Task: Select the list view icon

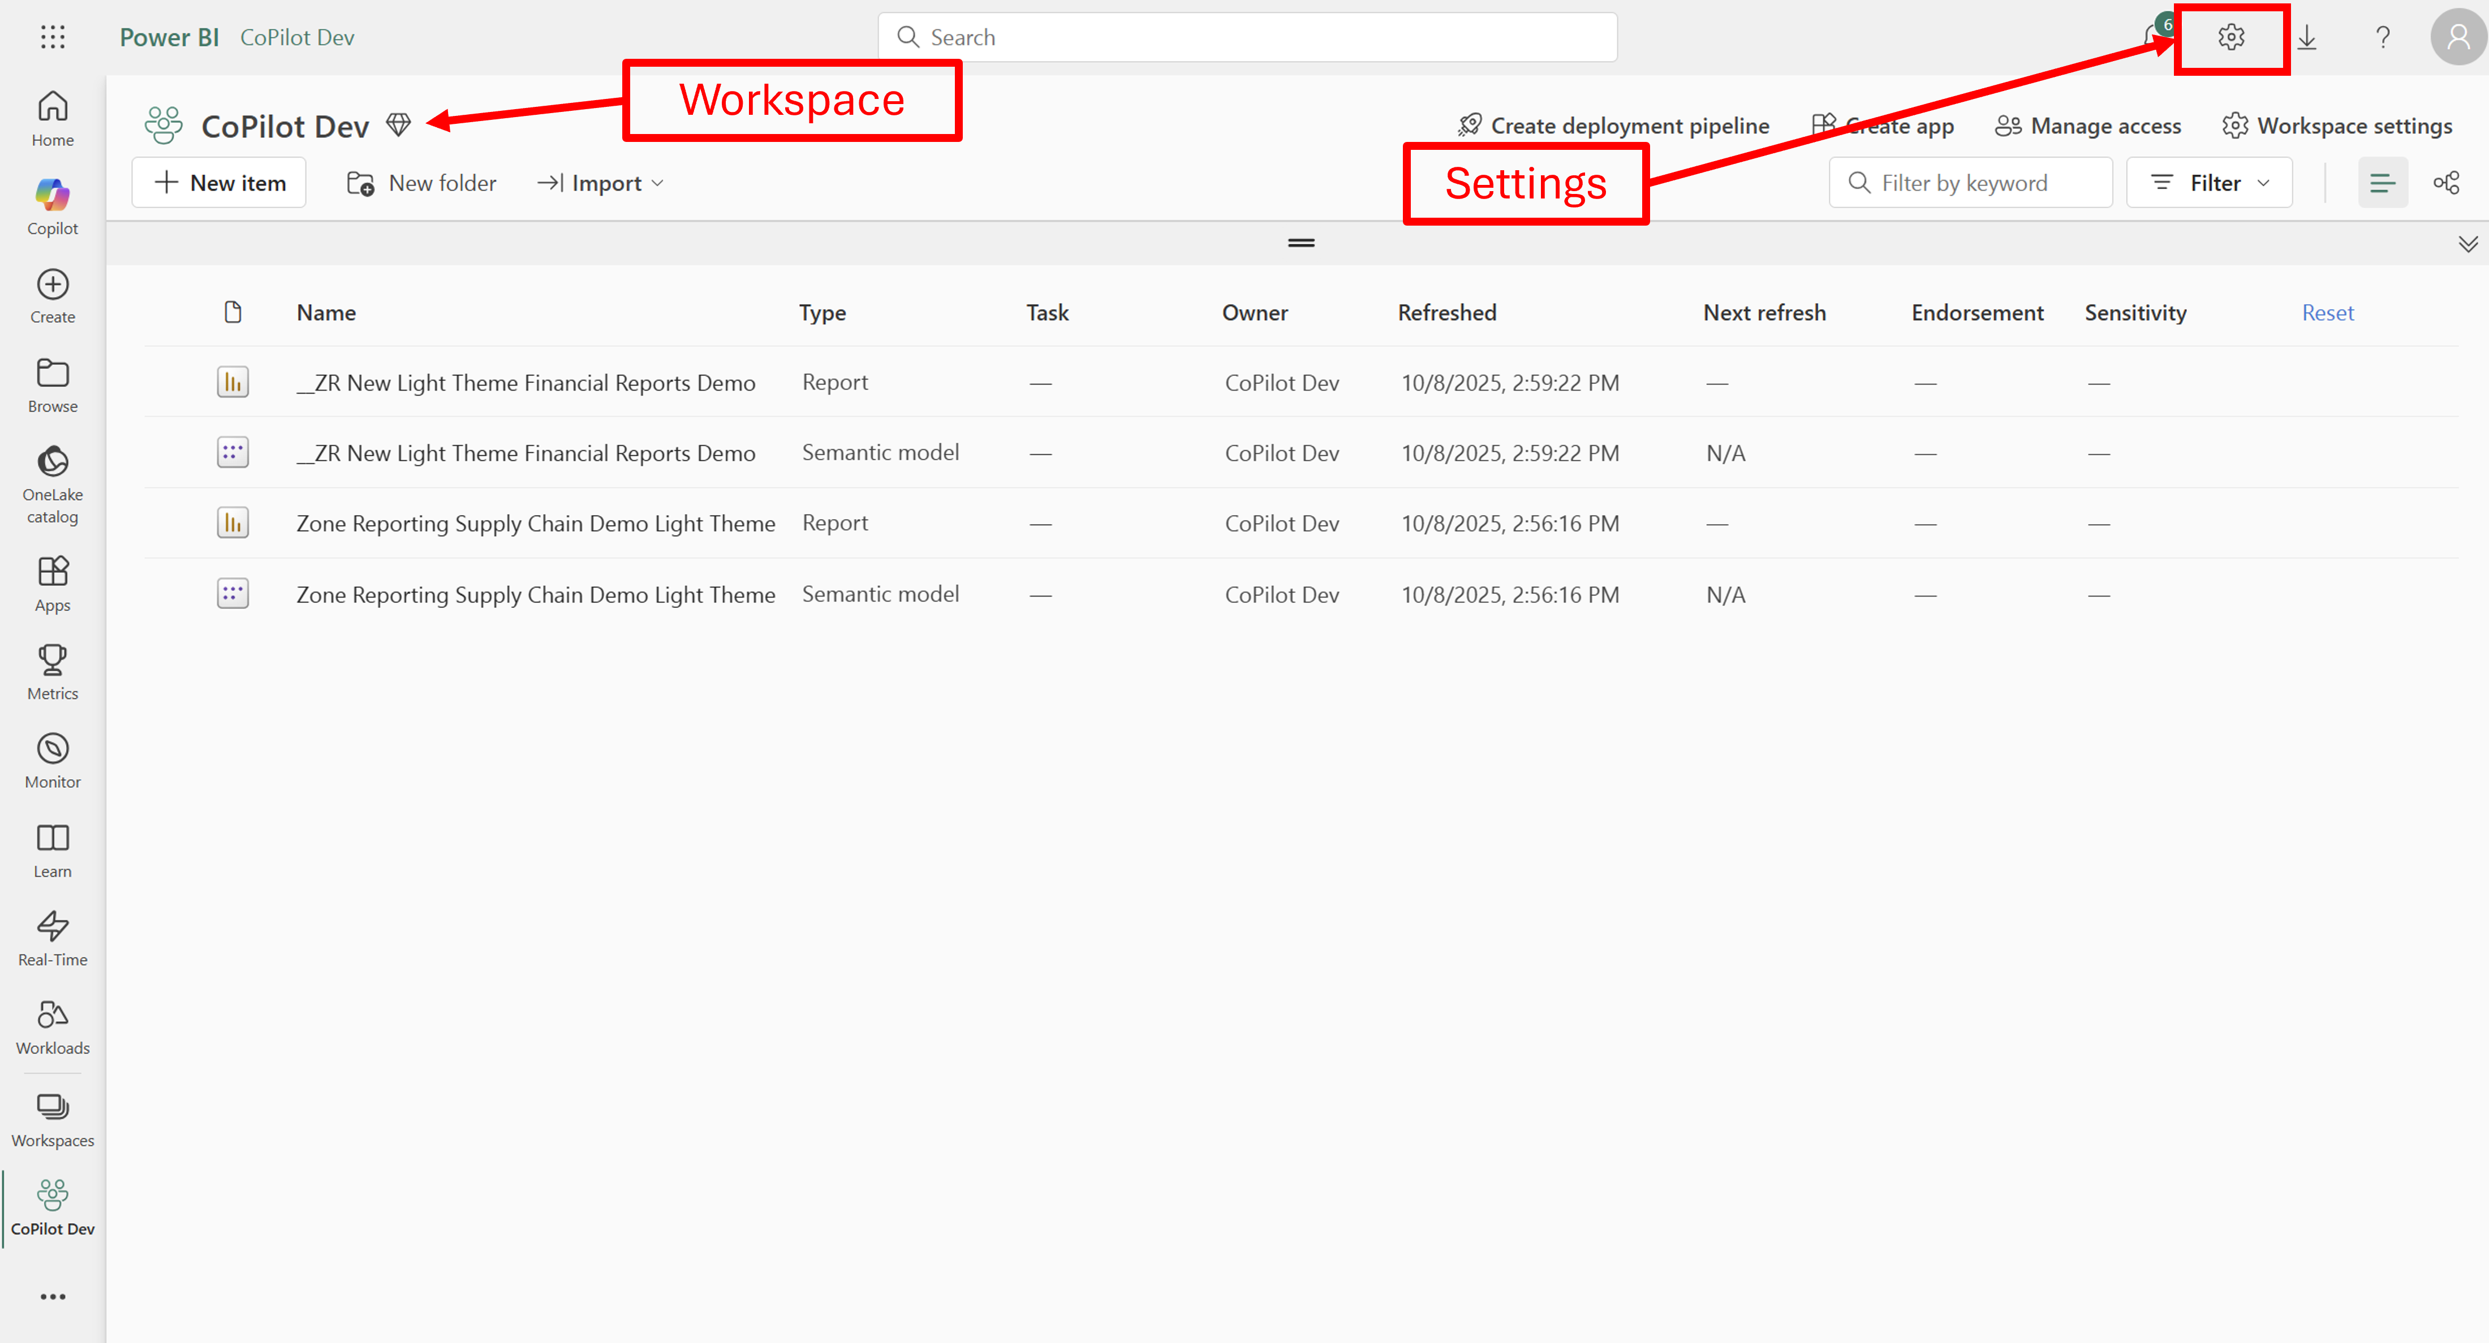Action: coord(2383,183)
